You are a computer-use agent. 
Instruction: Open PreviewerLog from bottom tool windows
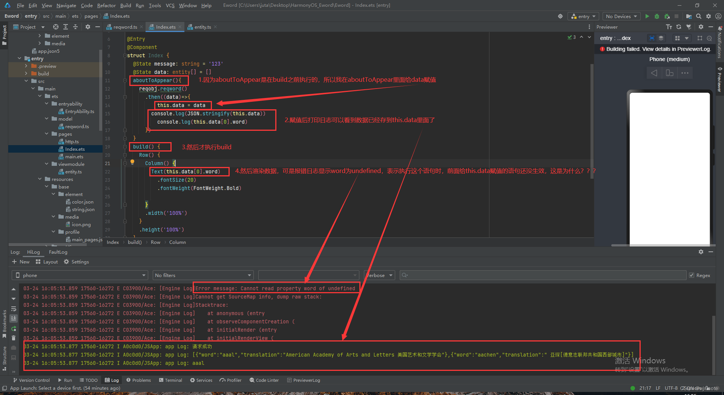coord(304,380)
